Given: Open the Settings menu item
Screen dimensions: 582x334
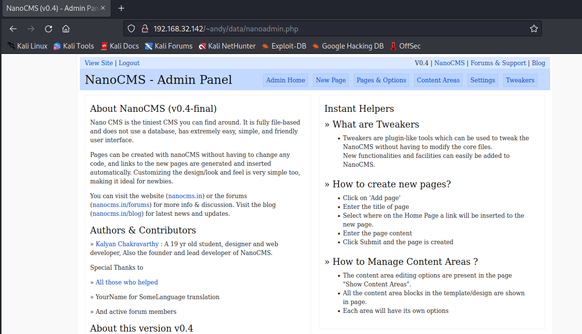Looking at the screenshot, I should (483, 80).
